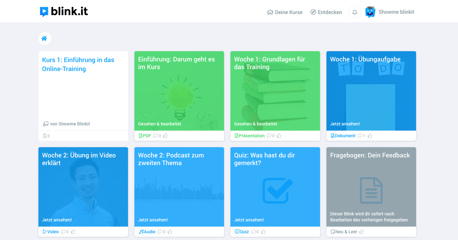Click the PDF type label
Screen dimensions: 458x240
(x=145, y=136)
